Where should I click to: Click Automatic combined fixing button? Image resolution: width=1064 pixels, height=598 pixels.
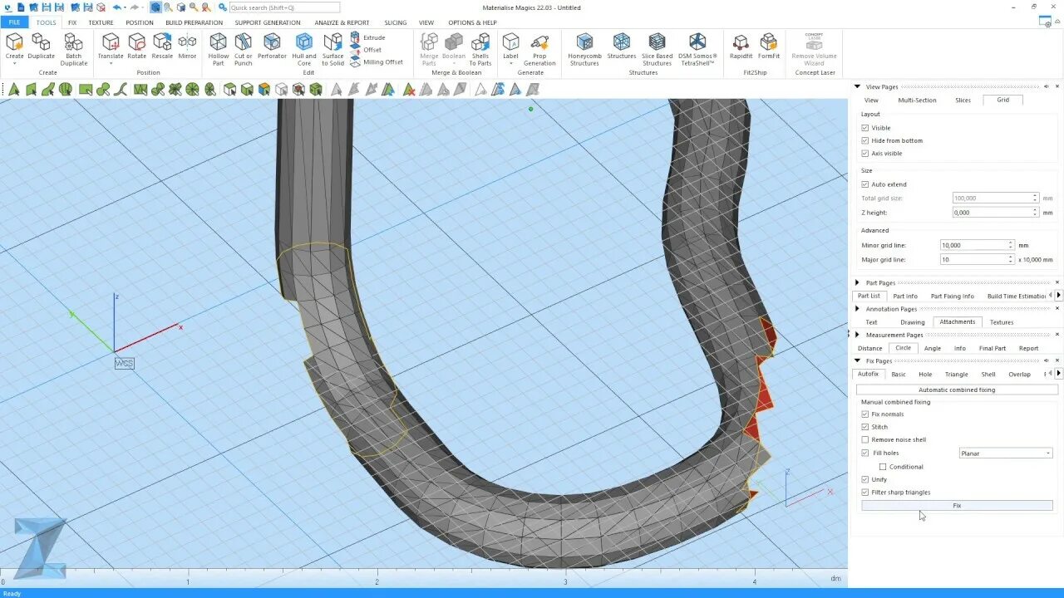[x=957, y=390]
